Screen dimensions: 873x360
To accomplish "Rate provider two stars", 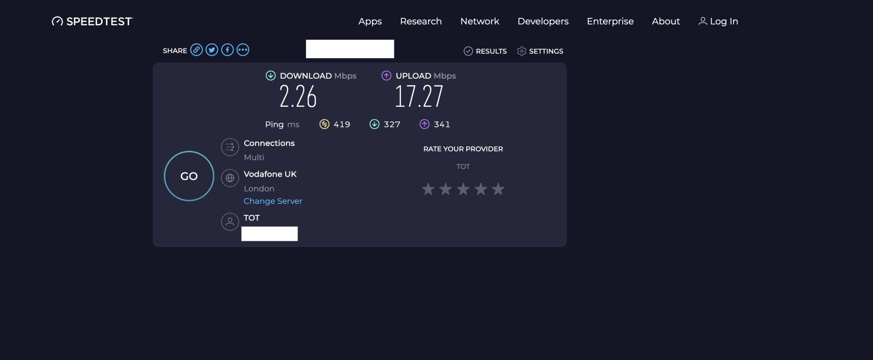I will (x=445, y=189).
